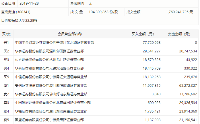Click buy amount 1,735,421
The width and height of the screenshot is (200, 124).
pos(153,111)
